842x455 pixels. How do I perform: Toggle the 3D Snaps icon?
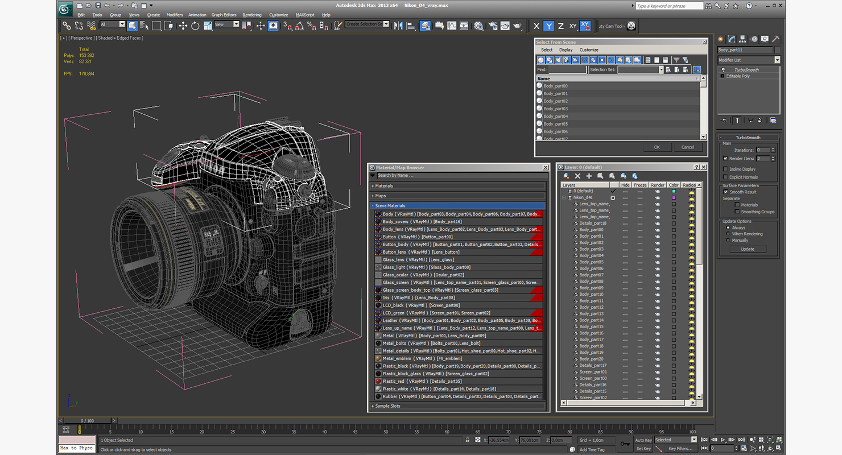pos(287,26)
